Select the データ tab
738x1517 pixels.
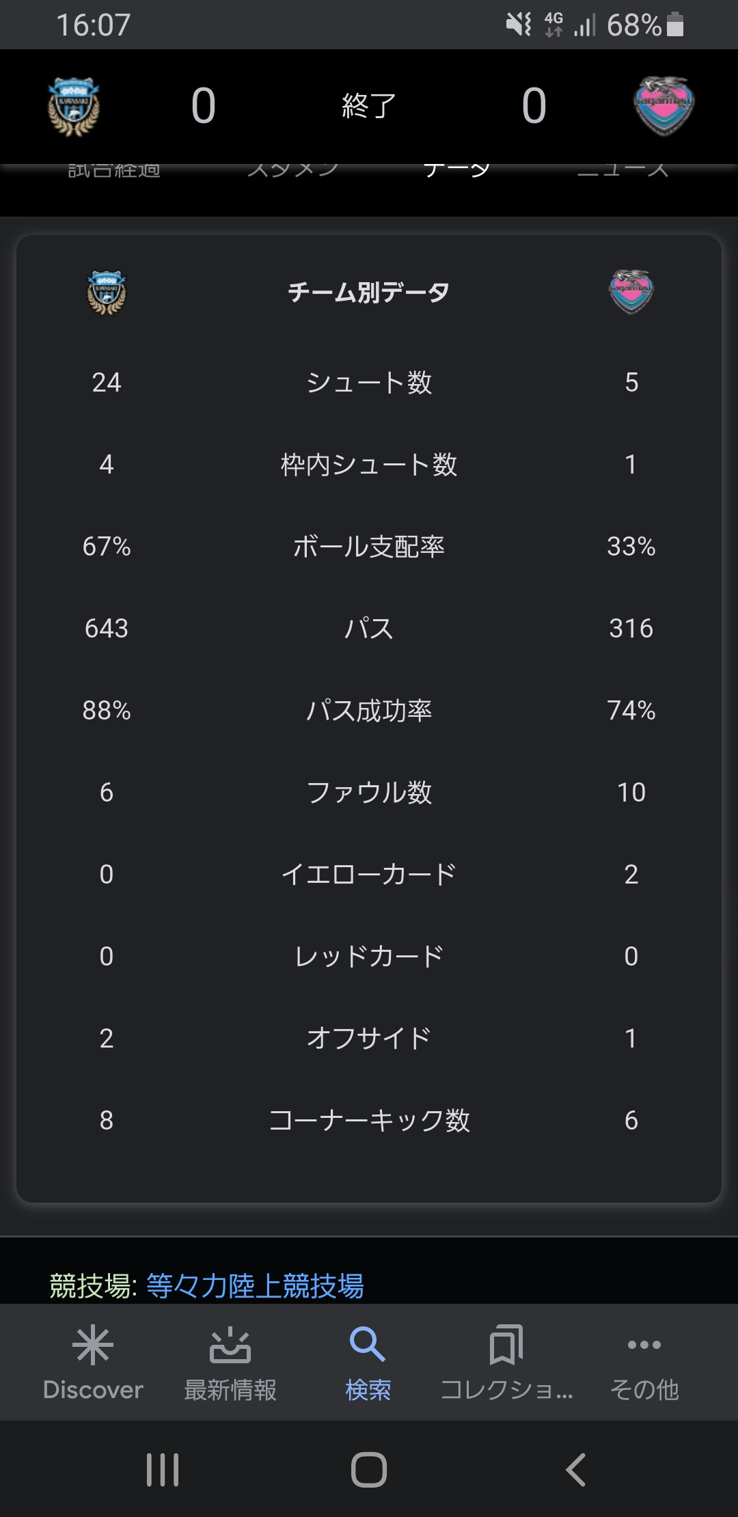pos(456,169)
